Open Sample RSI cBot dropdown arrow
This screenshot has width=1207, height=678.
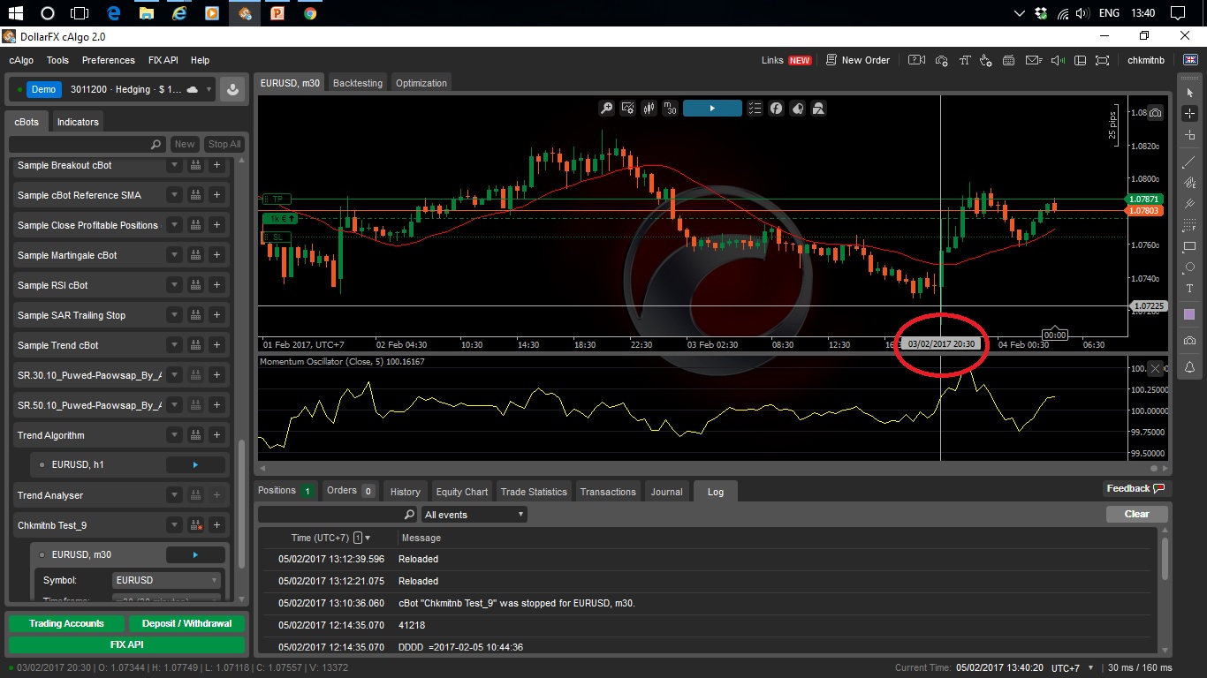pyautogui.click(x=175, y=285)
